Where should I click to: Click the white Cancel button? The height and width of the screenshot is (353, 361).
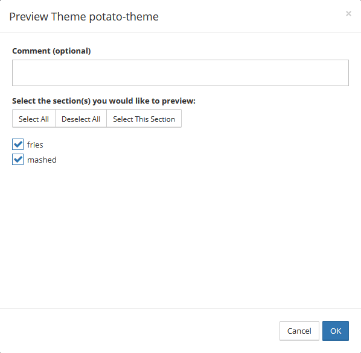click(299, 331)
